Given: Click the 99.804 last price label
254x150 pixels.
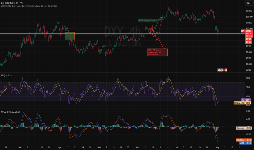Looking at the screenshot, I should click(x=249, y=31).
